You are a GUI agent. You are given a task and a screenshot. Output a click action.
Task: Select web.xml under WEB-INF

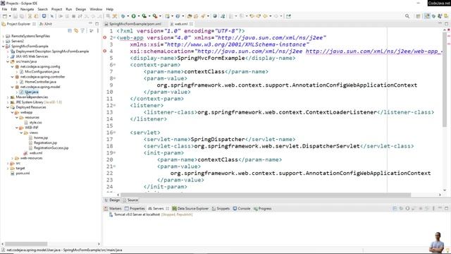(x=36, y=153)
